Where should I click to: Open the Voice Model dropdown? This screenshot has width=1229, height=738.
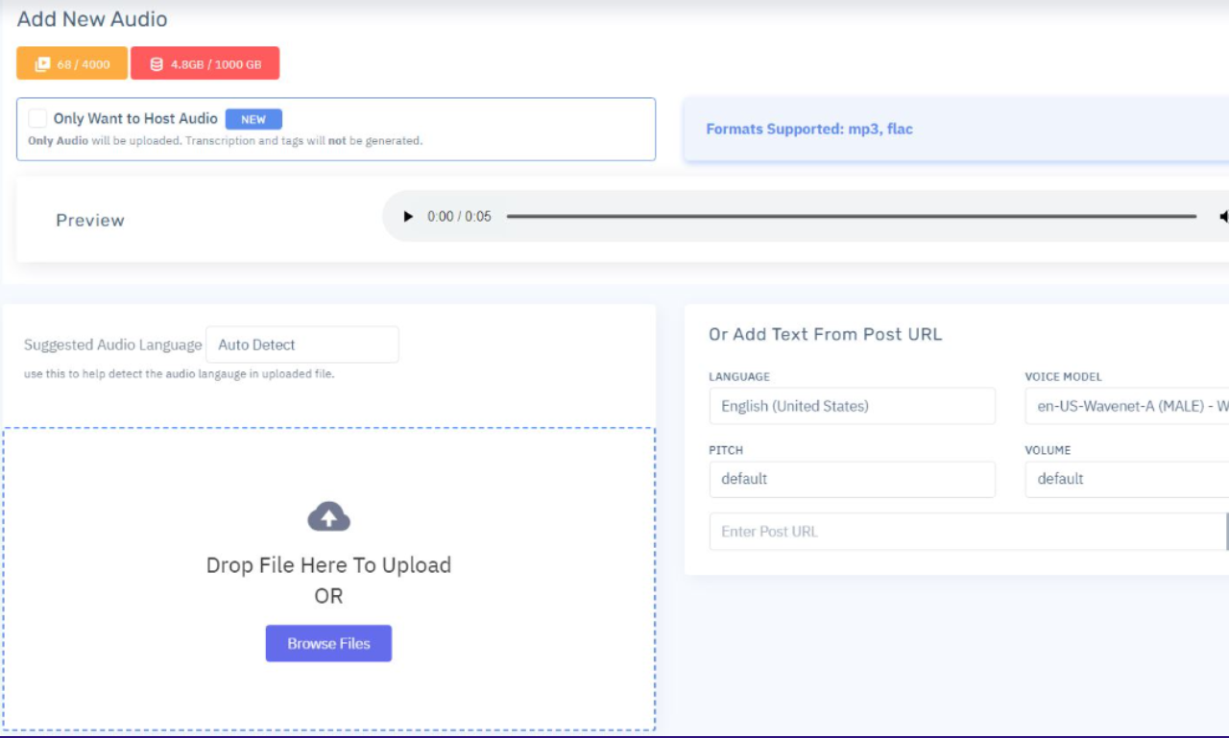click(x=1127, y=406)
